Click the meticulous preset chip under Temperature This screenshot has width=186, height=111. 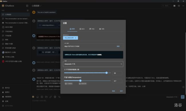click(69, 84)
